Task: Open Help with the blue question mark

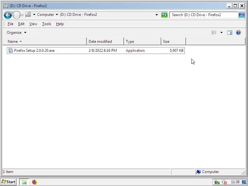Action: tap(238, 33)
